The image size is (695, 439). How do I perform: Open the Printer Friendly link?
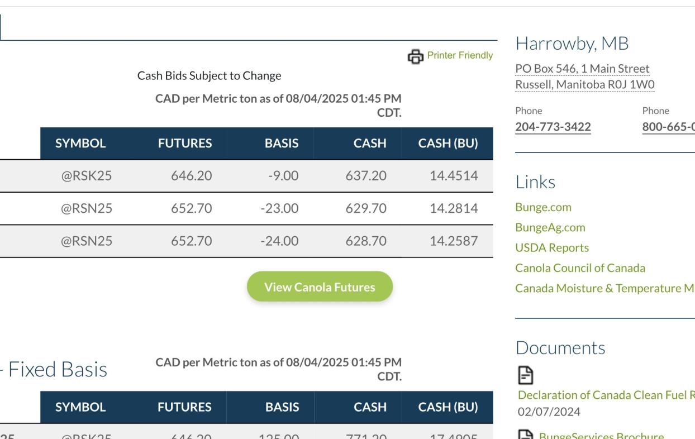point(460,55)
